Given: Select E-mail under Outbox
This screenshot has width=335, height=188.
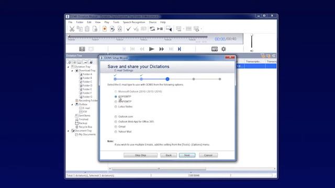Looking at the screenshot, I should point(86,108).
